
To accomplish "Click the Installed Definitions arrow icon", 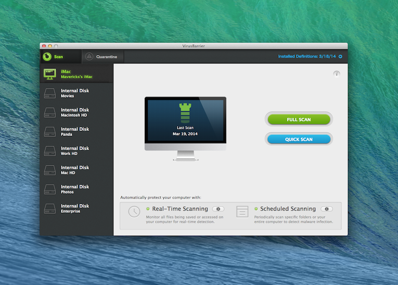I will click(340, 56).
